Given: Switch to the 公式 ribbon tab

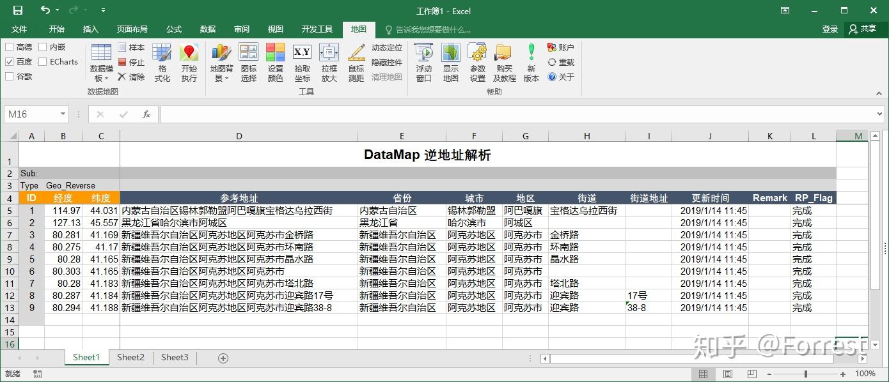Looking at the screenshot, I should pyautogui.click(x=173, y=29).
